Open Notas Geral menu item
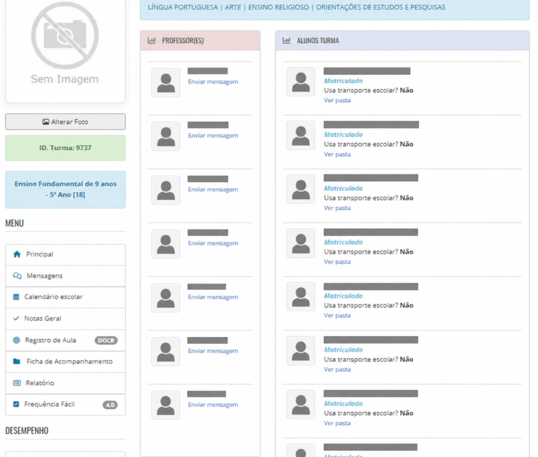 click(x=65, y=319)
